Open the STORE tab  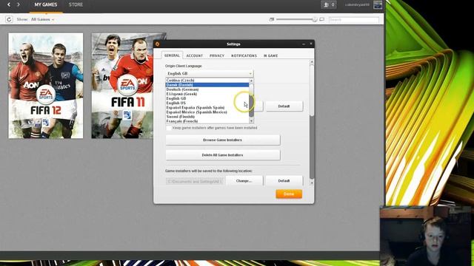tap(76, 4)
